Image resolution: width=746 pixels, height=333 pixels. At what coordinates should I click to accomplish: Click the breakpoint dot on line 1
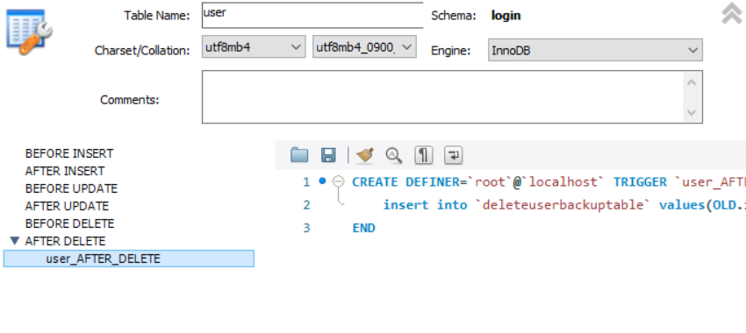pos(323,181)
